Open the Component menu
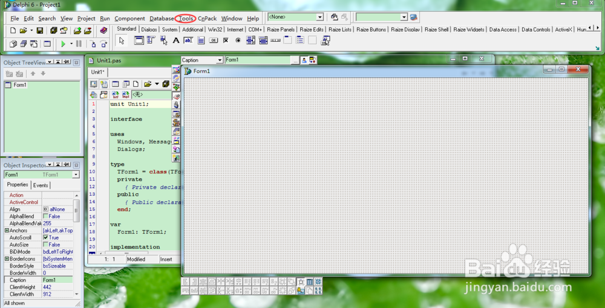Viewport: 605px width, 308px height. click(129, 19)
